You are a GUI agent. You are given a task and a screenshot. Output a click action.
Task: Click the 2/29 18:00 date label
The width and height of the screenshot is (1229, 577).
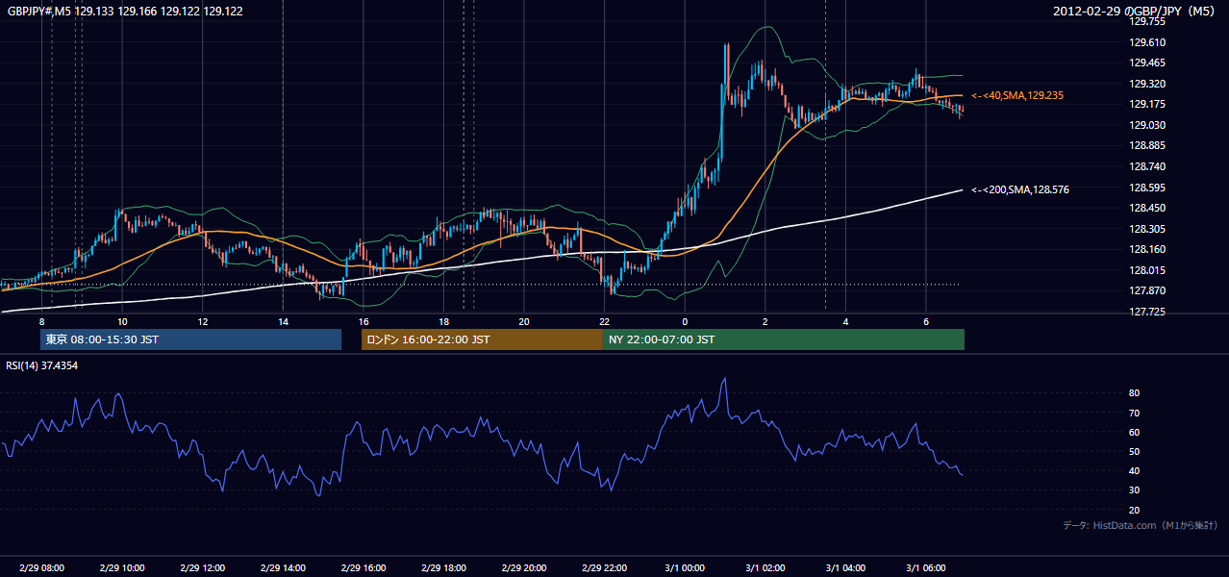coord(443,568)
